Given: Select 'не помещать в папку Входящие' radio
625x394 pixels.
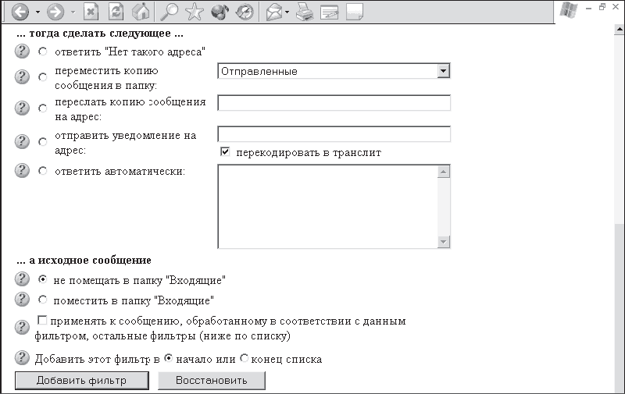Looking at the screenshot, I should coord(43,279).
